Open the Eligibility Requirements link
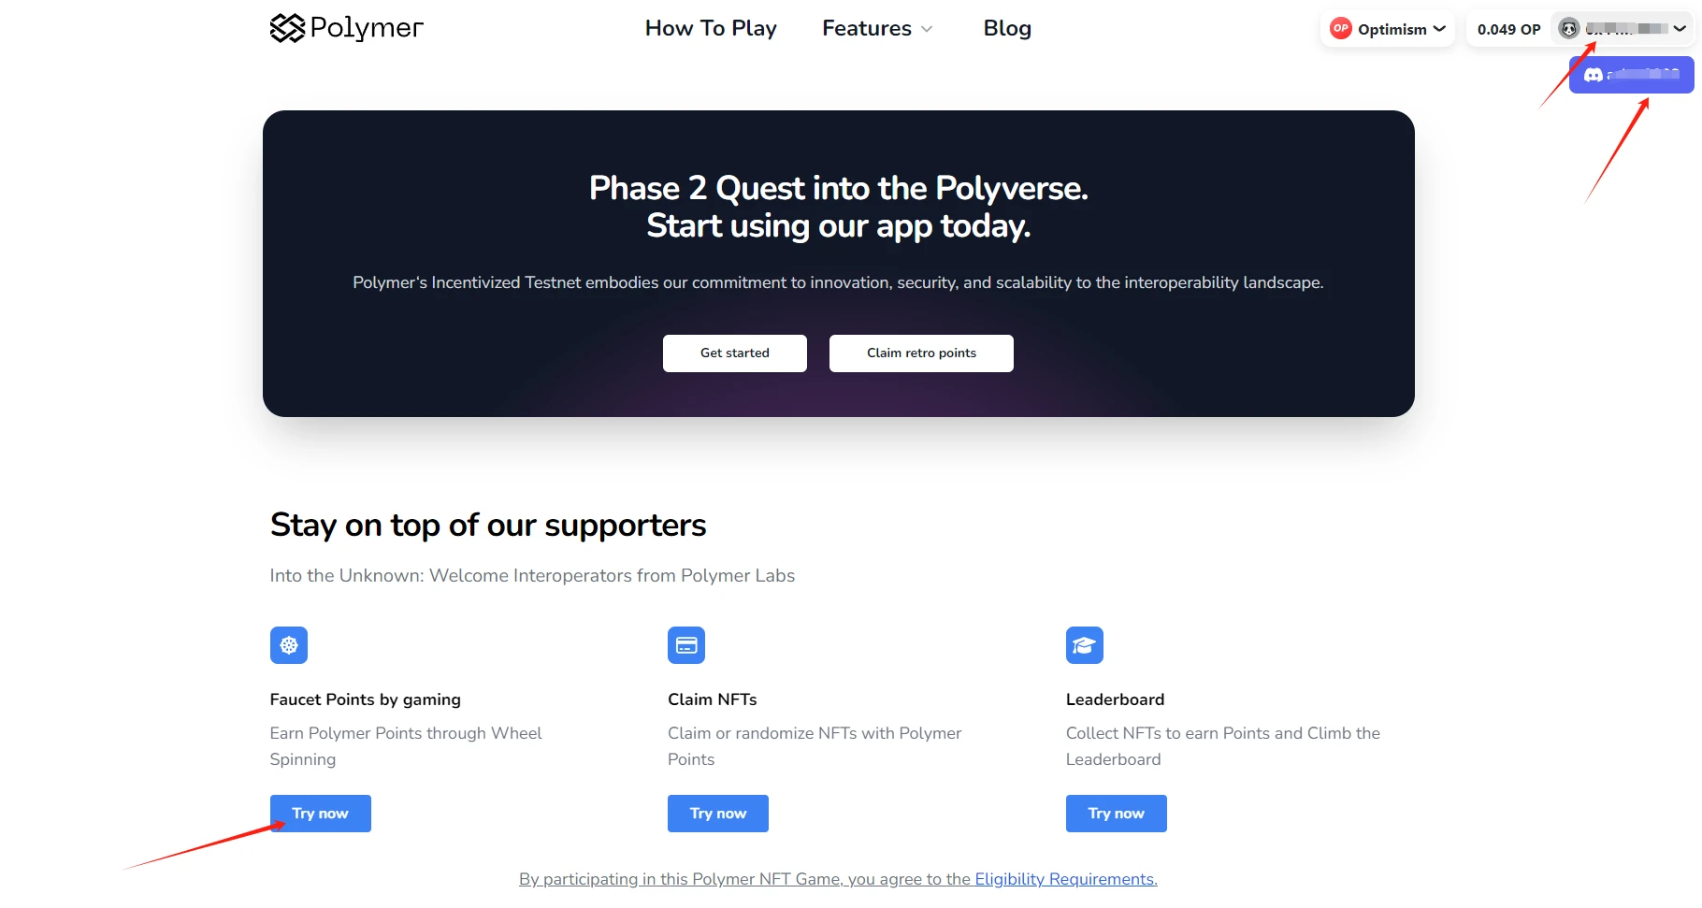Screen dimensions: 1702x908 point(1066,879)
